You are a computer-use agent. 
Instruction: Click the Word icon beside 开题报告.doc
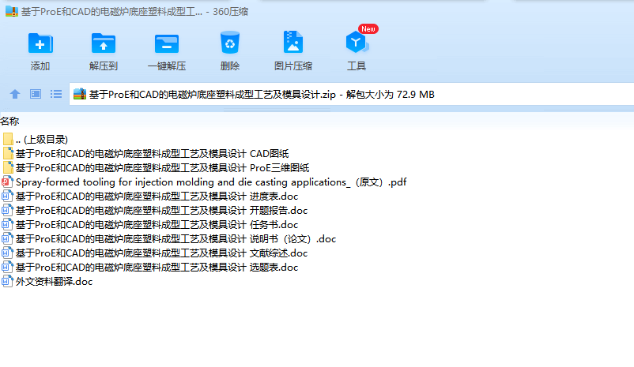coord(8,211)
